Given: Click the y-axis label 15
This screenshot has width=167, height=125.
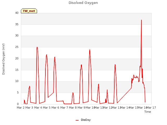Looking at the screenshot, I should point(17,70).
